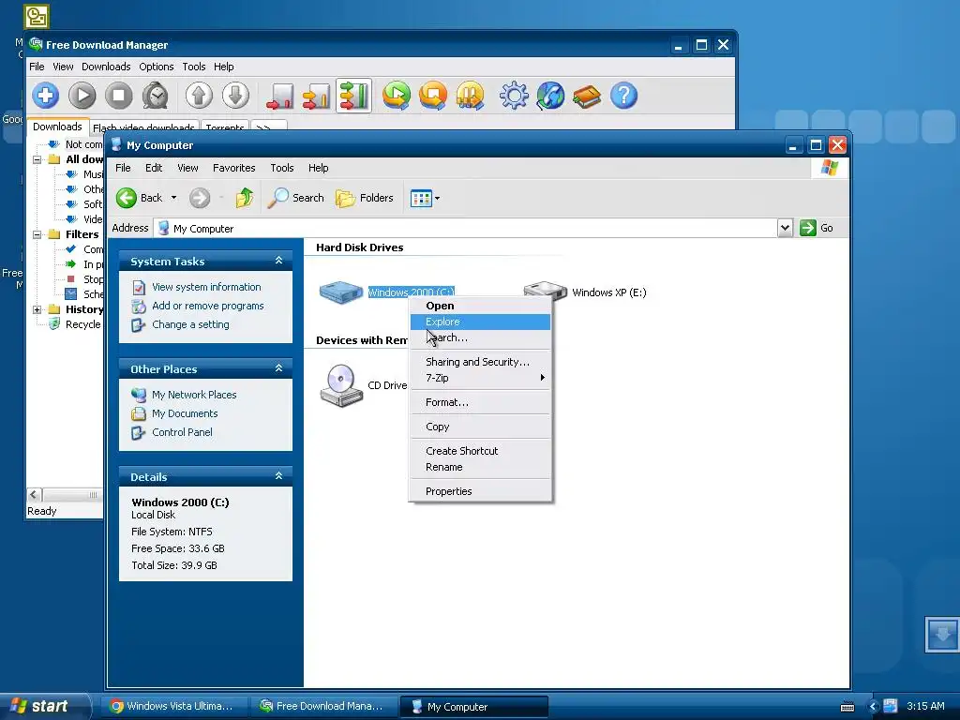The image size is (960, 720).
Task: Click the globe dial-up connection icon
Action: pyautogui.click(x=550, y=96)
